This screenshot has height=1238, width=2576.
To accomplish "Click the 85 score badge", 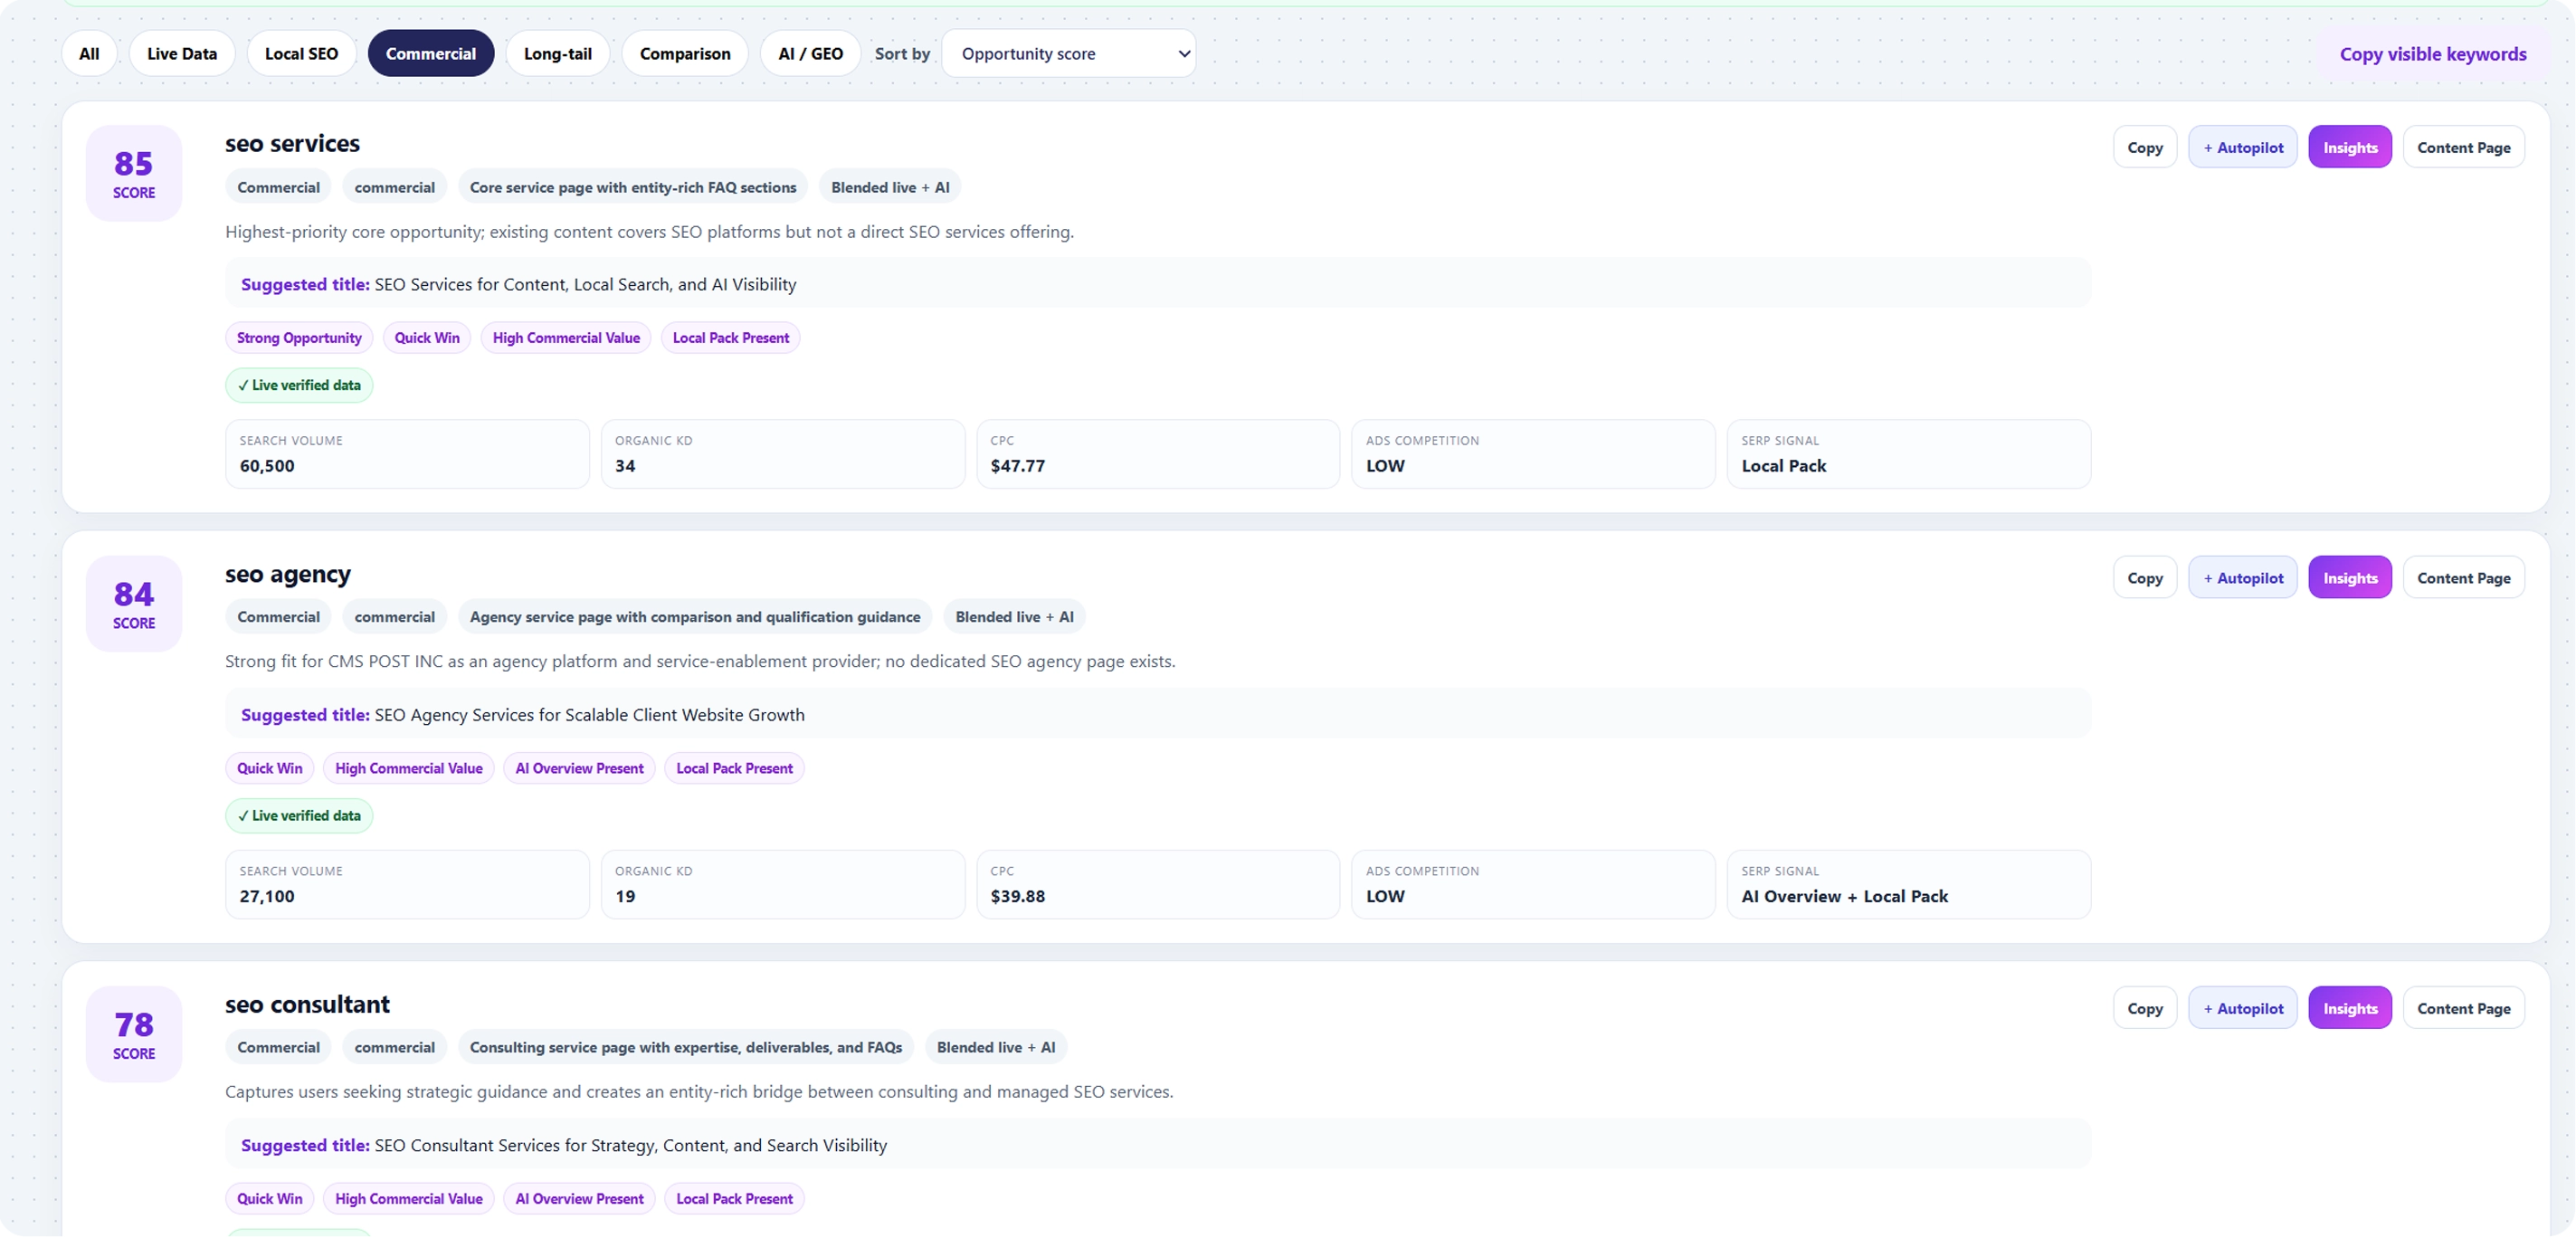I will pyautogui.click(x=134, y=173).
